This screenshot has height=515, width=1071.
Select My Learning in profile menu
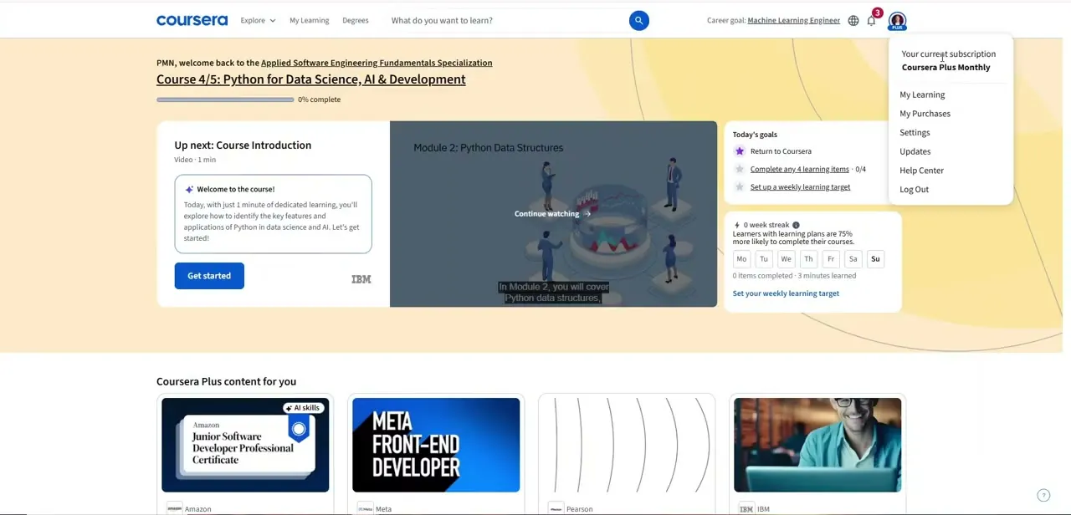click(922, 94)
